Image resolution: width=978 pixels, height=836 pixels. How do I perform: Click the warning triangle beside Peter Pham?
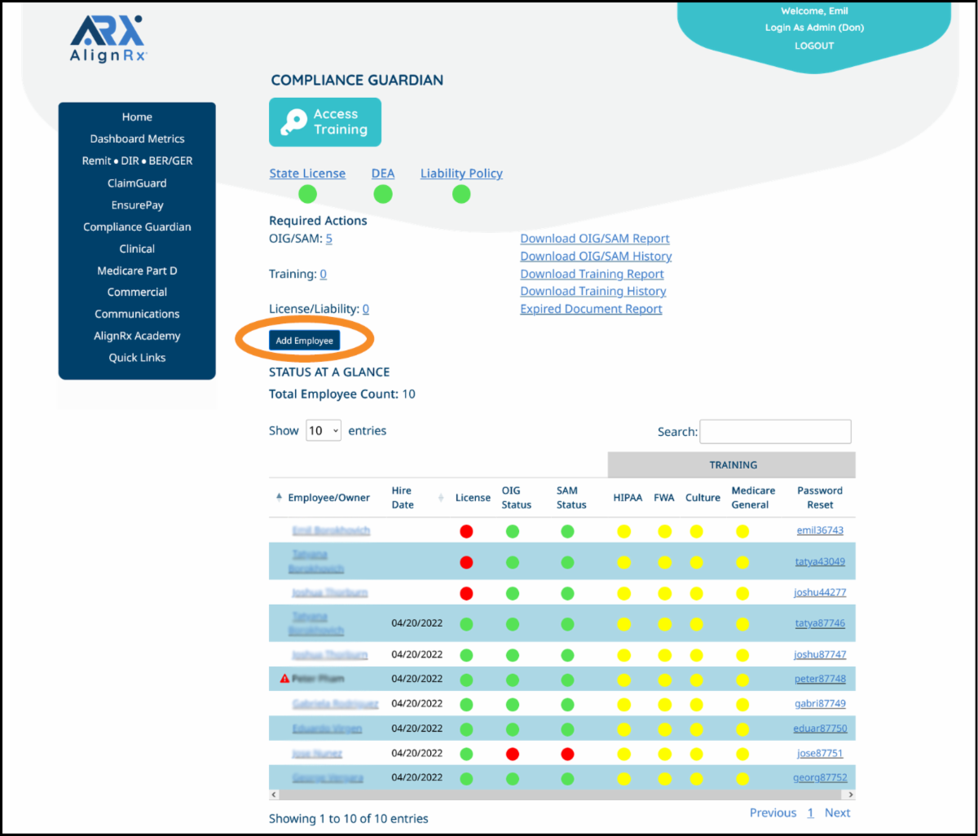(x=284, y=677)
